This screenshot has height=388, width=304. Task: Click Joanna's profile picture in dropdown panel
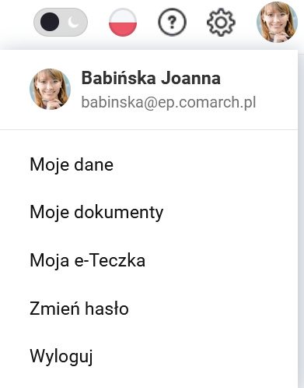coord(50,89)
